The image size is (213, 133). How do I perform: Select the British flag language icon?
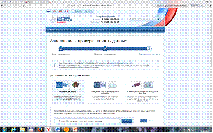click(54, 11)
